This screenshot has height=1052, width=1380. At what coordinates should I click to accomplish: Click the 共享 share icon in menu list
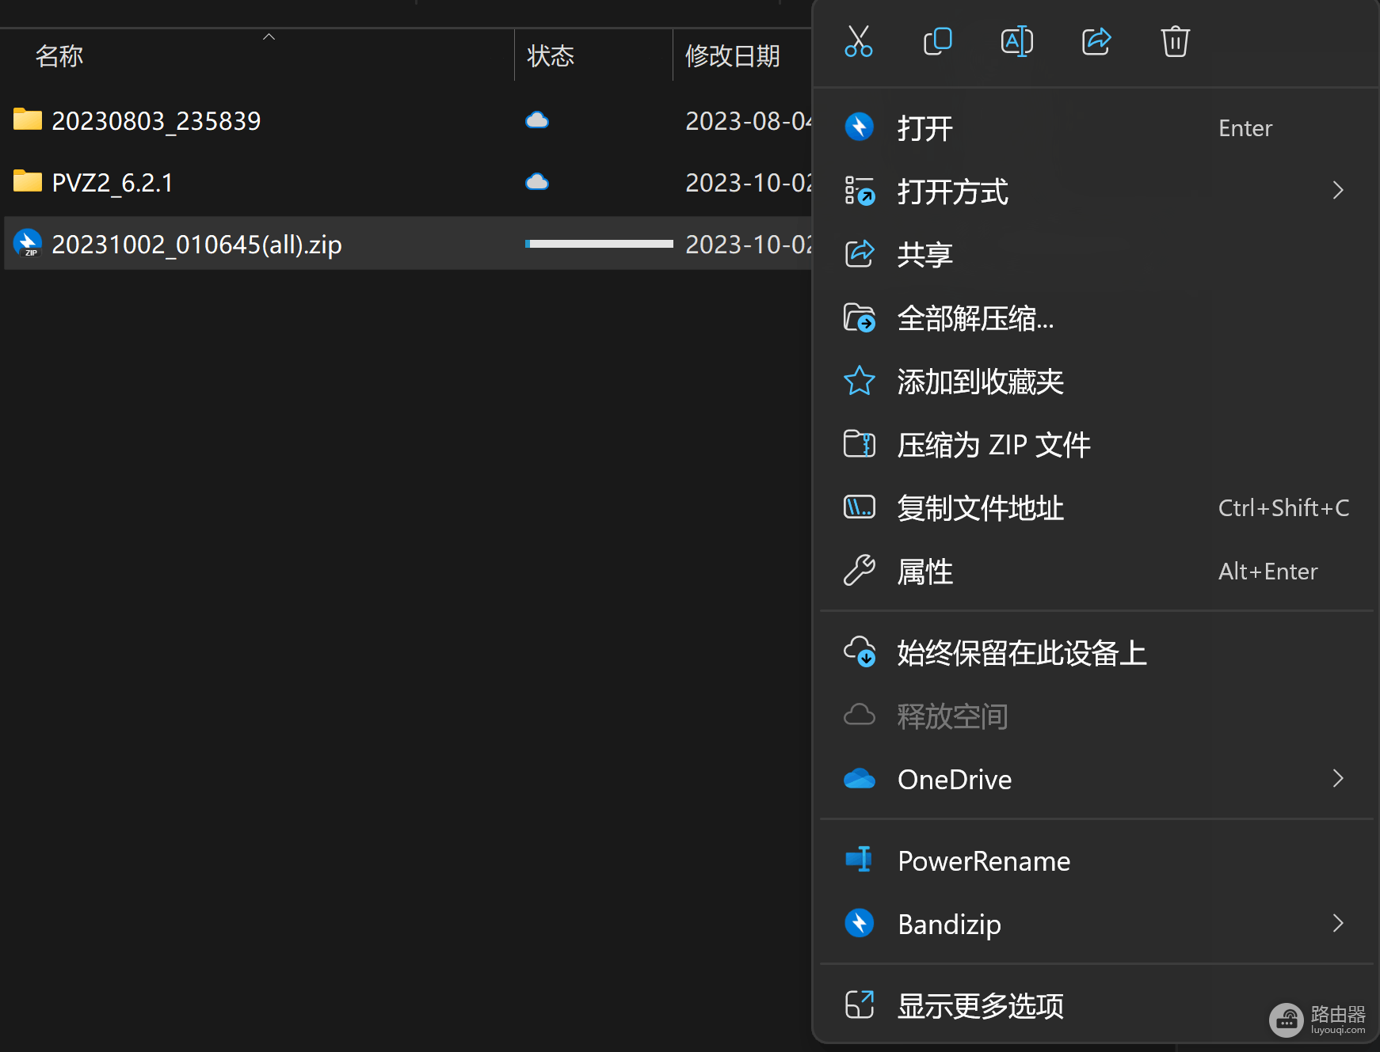pos(860,253)
